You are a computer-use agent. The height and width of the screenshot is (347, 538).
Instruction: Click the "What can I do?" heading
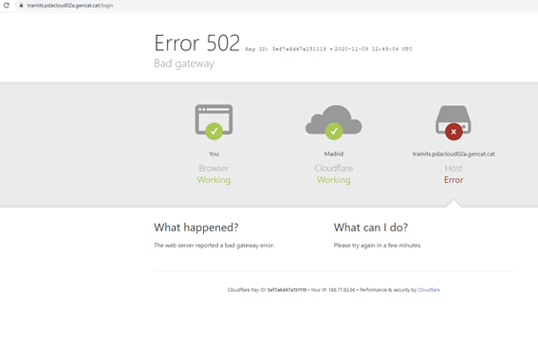click(371, 228)
